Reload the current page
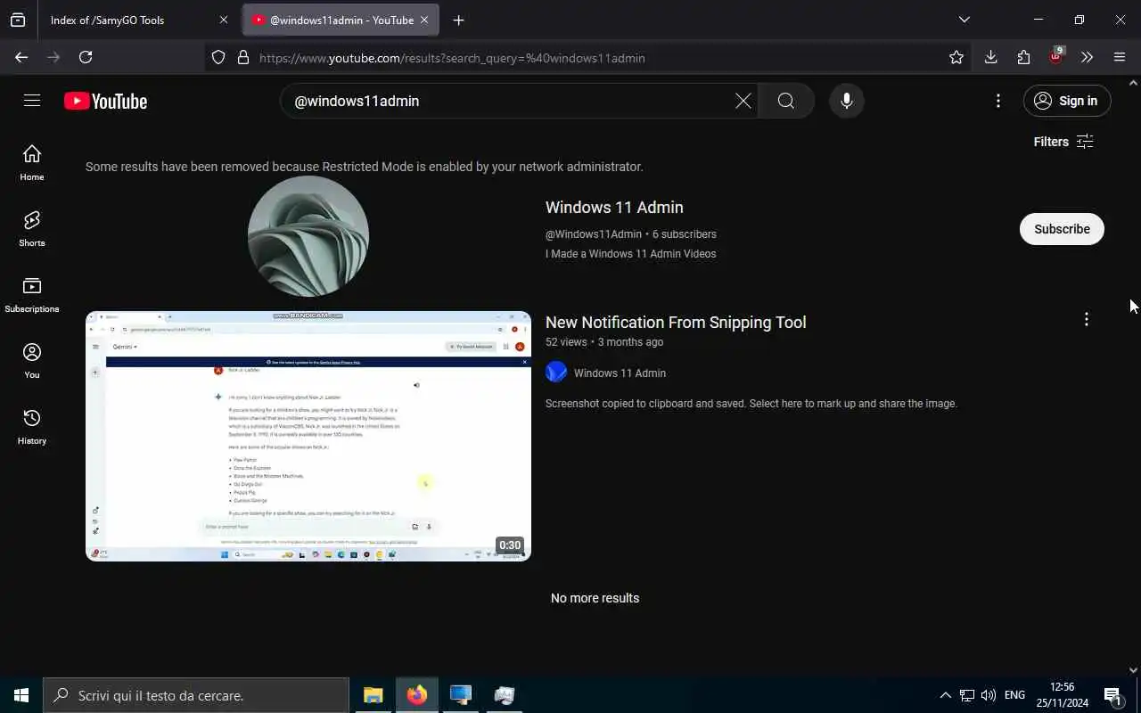This screenshot has width=1141, height=713. [x=86, y=57]
